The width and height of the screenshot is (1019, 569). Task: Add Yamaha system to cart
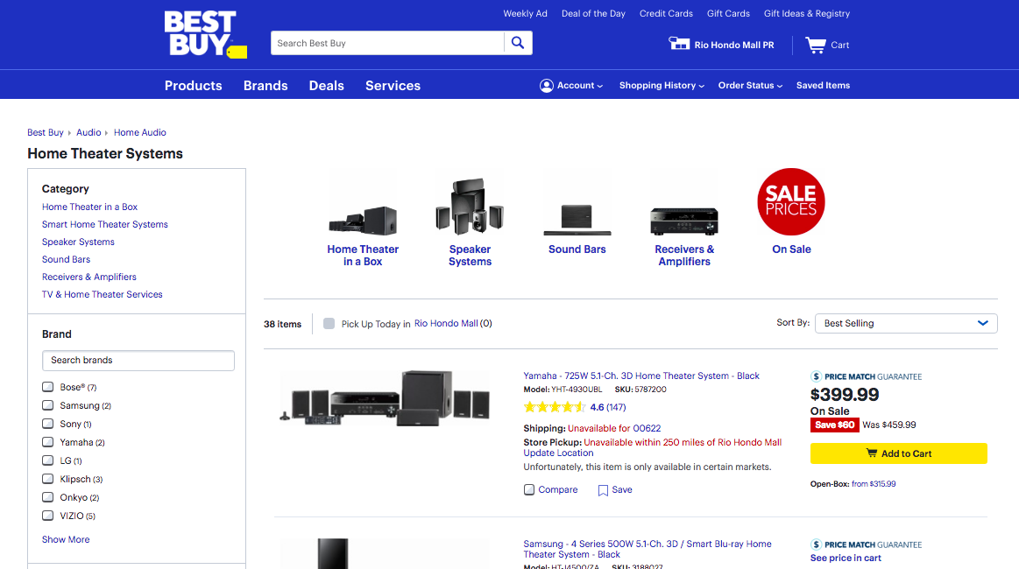point(898,453)
